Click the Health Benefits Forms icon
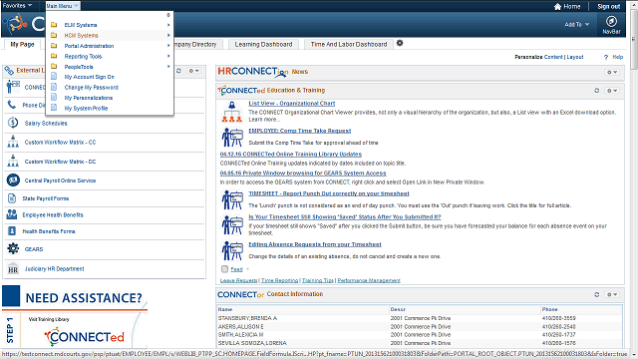 coord(12,231)
